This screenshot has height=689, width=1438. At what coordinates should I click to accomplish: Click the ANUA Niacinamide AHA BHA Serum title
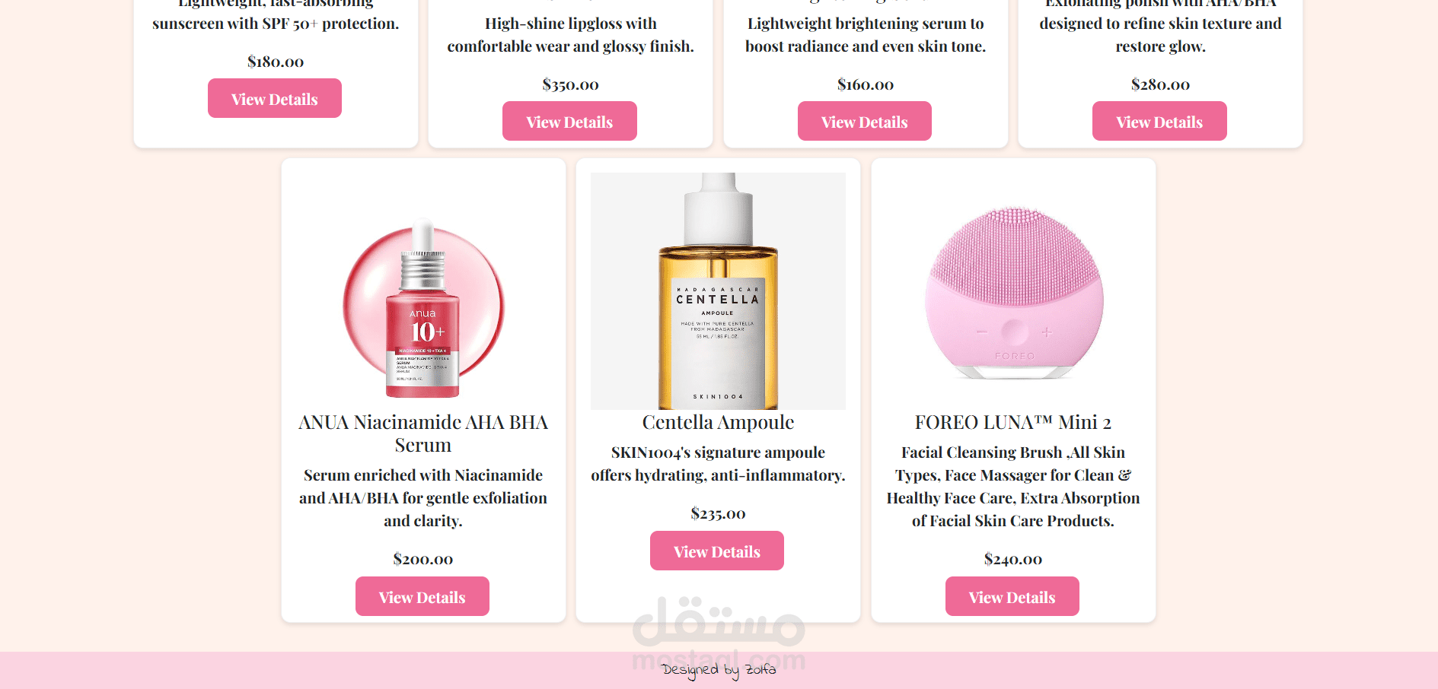click(x=423, y=433)
